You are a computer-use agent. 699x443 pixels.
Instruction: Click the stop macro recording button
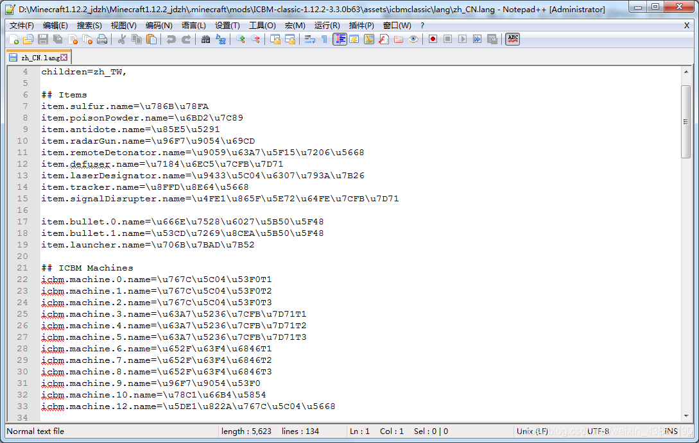pos(447,40)
